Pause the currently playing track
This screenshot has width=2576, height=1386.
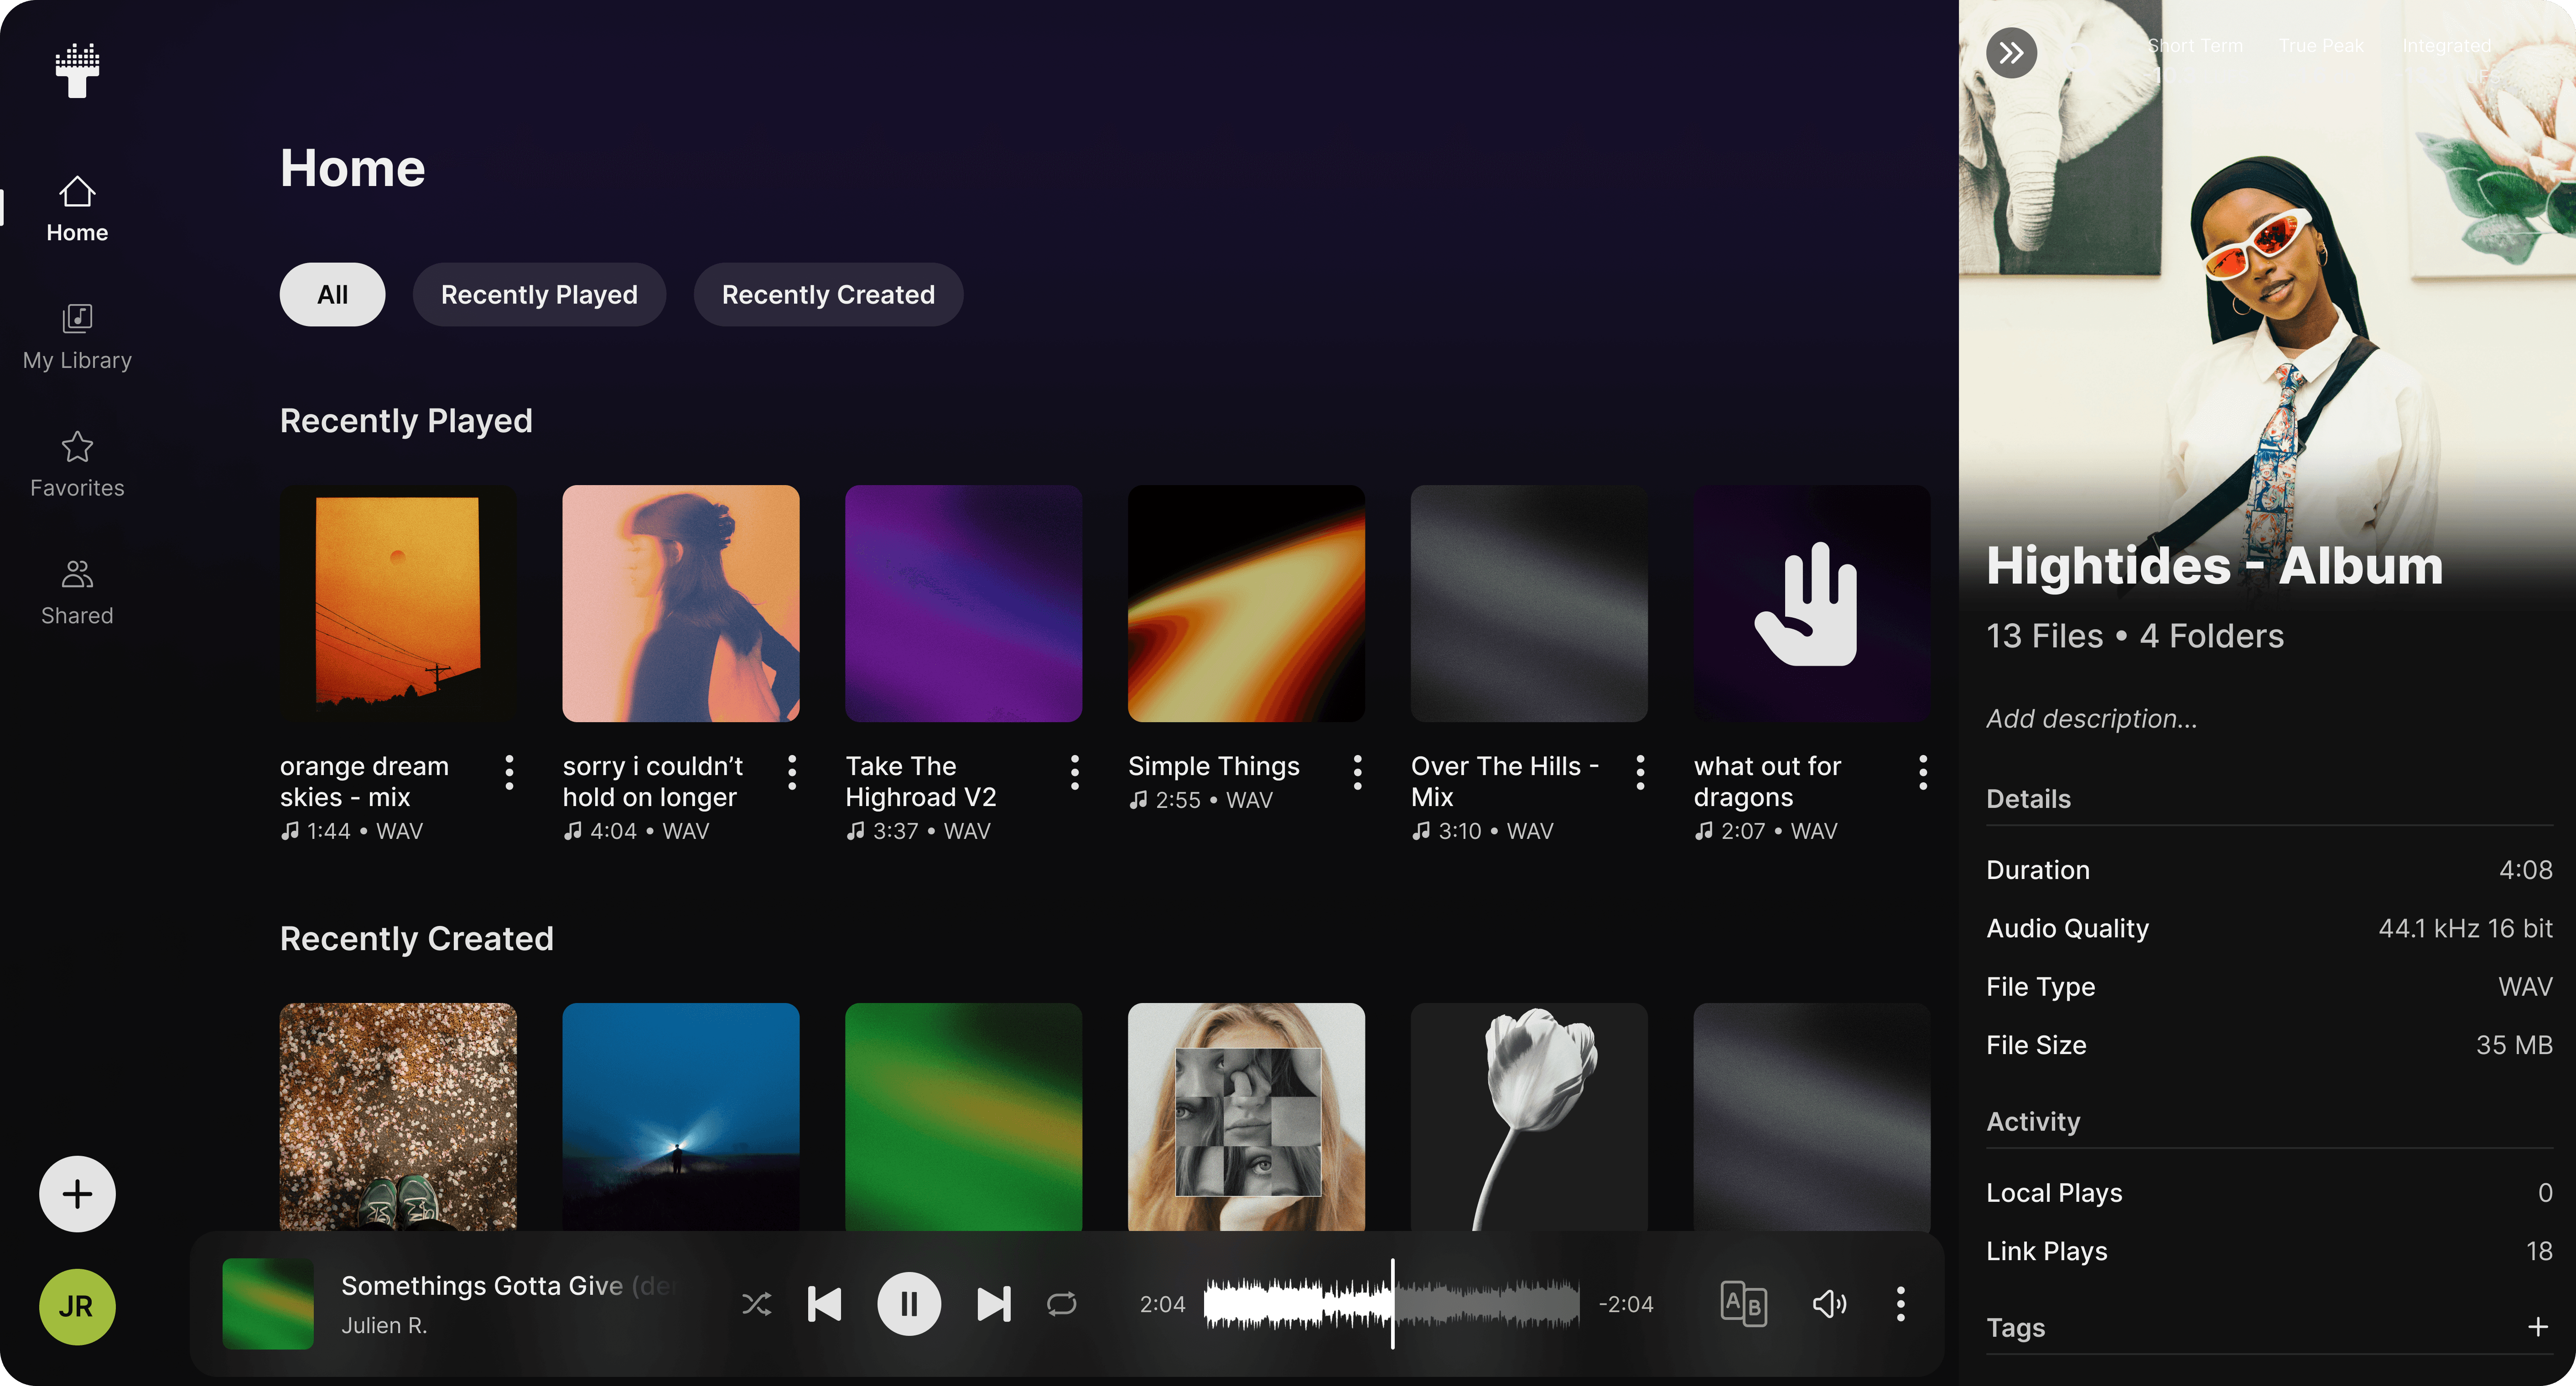(909, 1304)
